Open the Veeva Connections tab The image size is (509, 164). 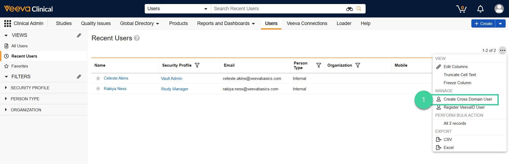(307, 23)
